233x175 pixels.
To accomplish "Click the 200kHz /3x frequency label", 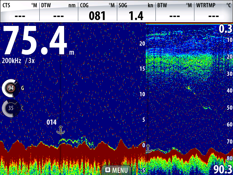I will (x=18, y=61).
